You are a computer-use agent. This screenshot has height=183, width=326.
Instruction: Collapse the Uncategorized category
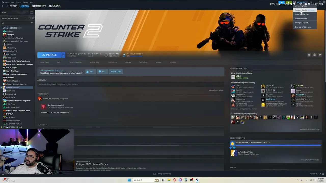2,28
